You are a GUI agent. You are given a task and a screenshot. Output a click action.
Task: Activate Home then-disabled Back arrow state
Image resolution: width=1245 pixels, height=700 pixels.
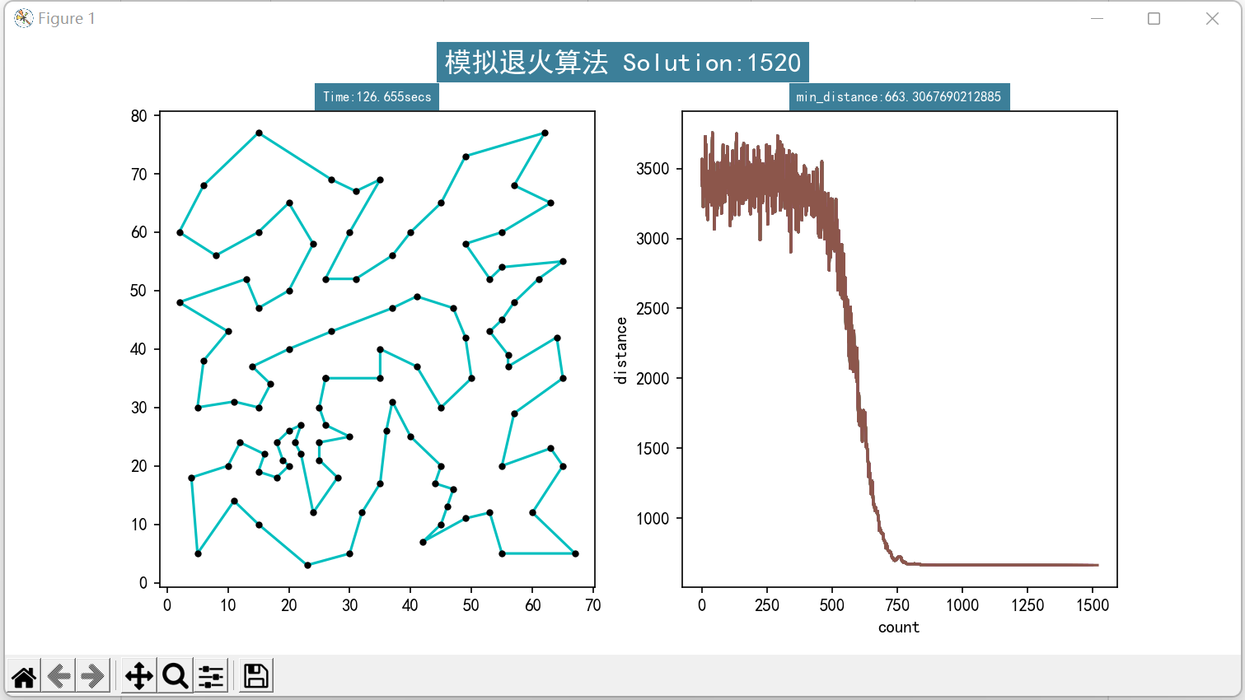(x=23, y=675)
